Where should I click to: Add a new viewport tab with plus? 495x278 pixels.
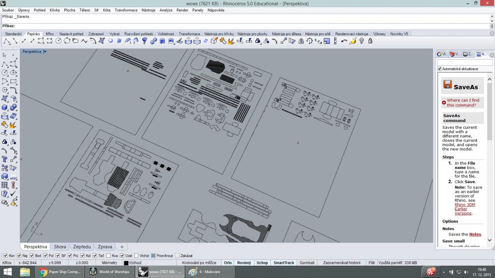(122, 247)
